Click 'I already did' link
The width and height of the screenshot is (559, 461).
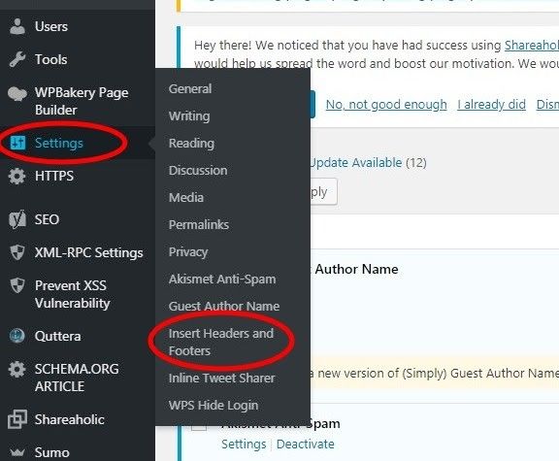[491, 104]
